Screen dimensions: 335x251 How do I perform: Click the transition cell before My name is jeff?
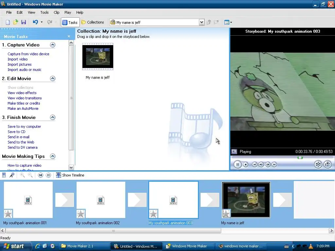pos(210,200)
